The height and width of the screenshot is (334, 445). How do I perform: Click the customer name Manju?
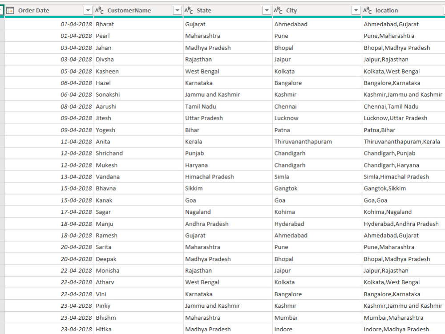click(105, 224)
